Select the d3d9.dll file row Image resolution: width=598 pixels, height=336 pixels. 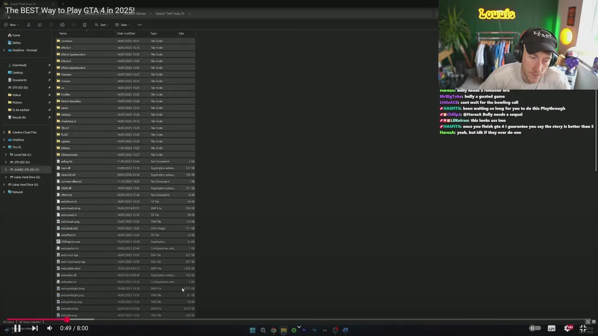point(125,188)
